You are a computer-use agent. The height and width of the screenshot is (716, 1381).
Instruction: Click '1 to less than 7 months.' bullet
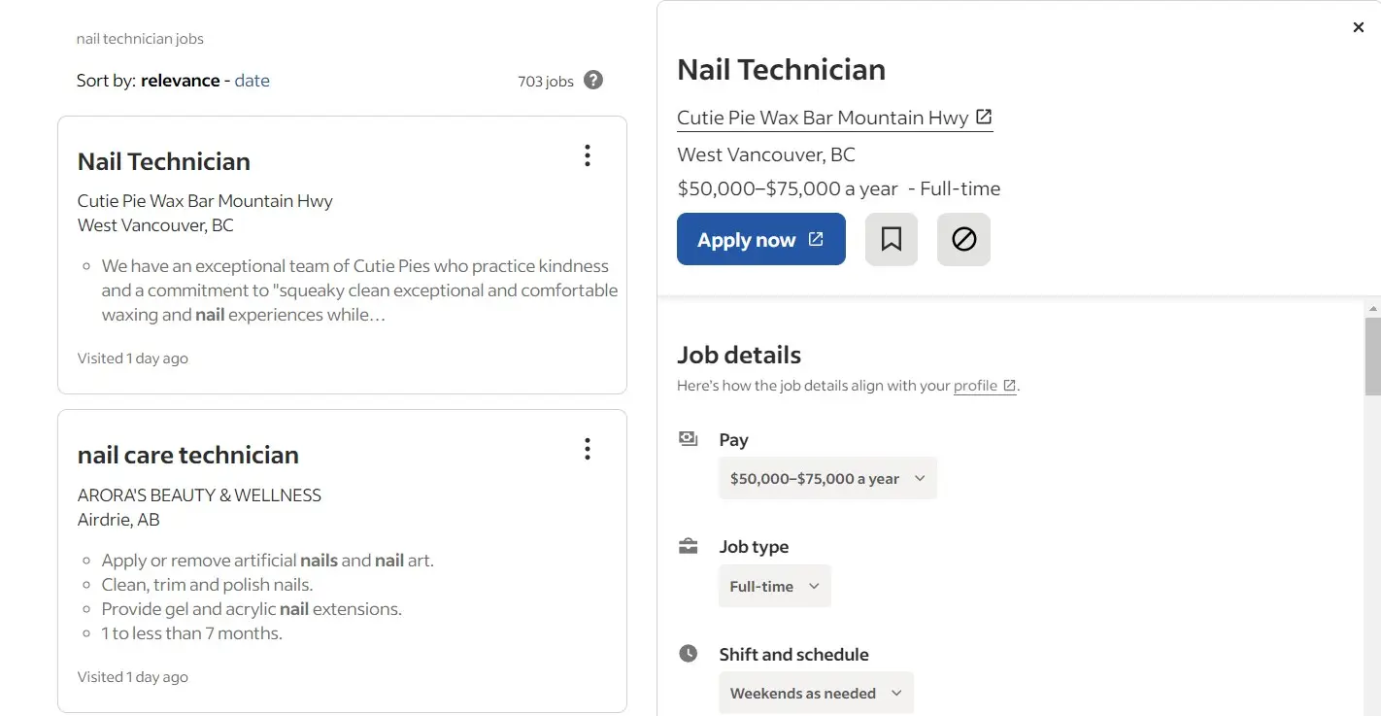pyautogui.click(x=191, y=633)
